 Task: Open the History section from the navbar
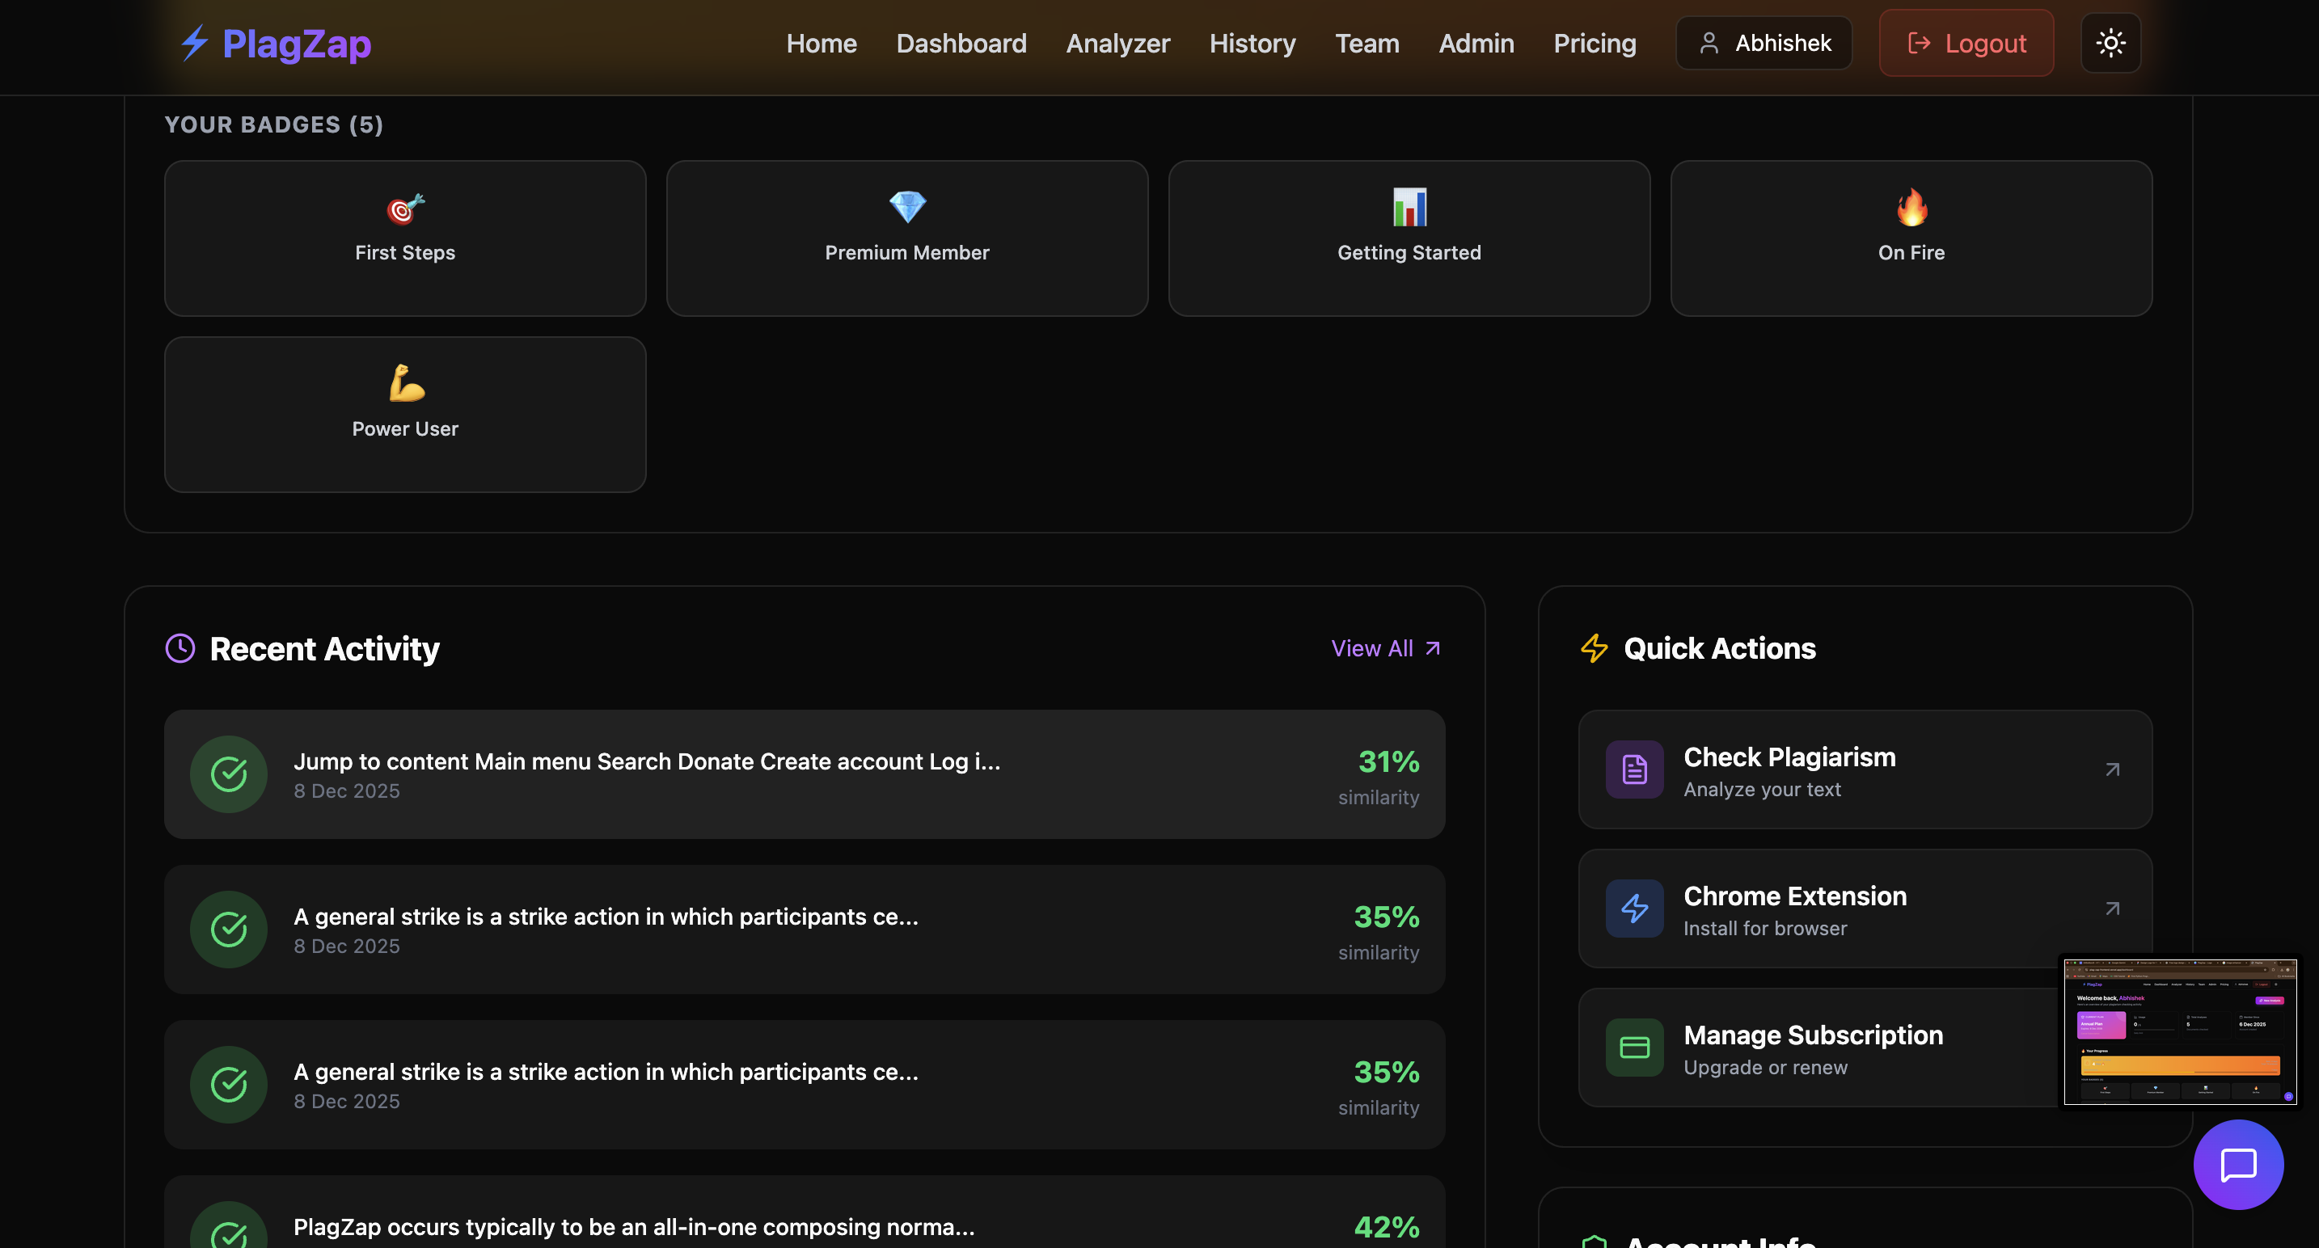click(x=1252, y=42)
